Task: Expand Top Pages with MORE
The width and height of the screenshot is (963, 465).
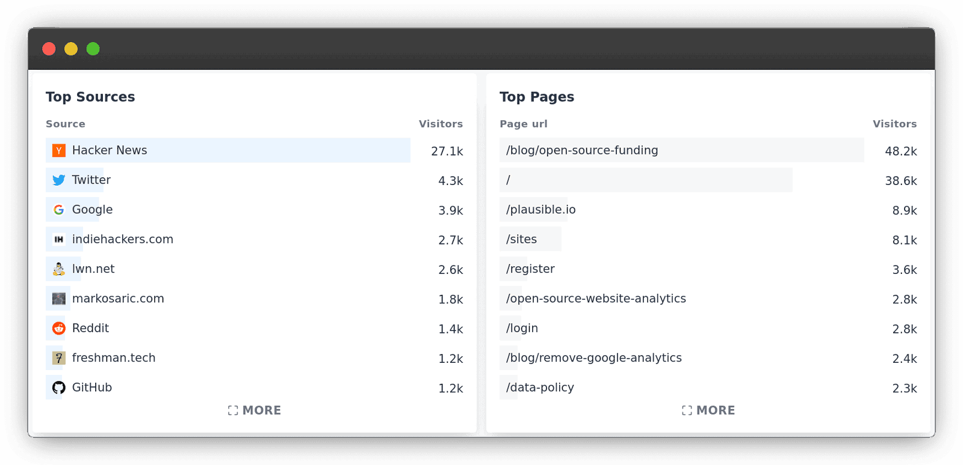Action: click(708, 410)
